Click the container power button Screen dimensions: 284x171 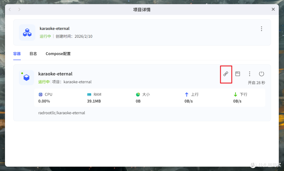tap(261, 74)
